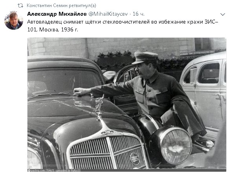Click the round ЗИС grille badge
This screenshot has width=229, height=172.
[x=134, y=159]
